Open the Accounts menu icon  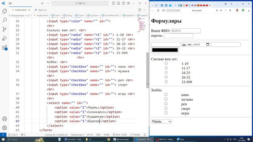pos(4,119)
